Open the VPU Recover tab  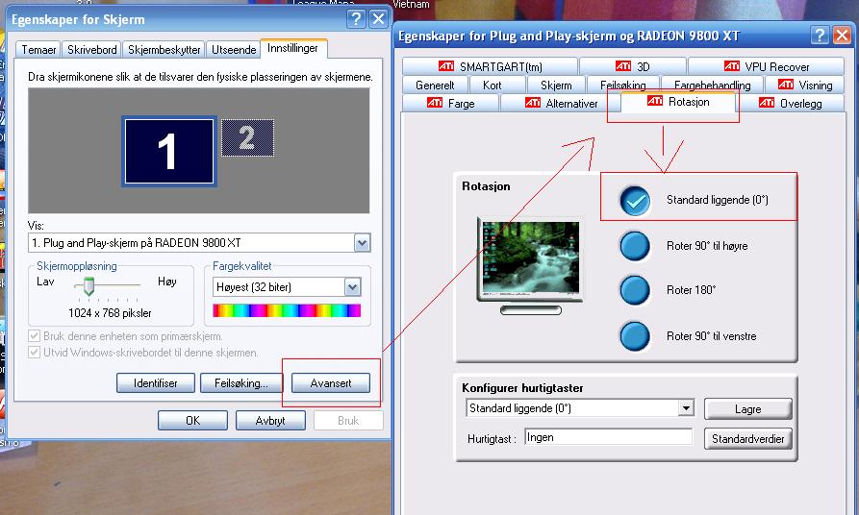click(766, 66)
